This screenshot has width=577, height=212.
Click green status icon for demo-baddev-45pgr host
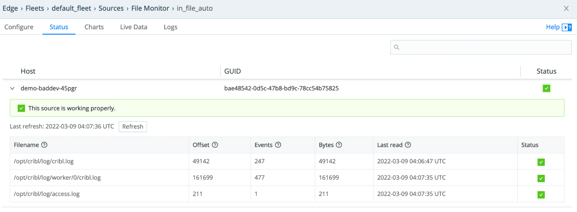tap(546, 88)
